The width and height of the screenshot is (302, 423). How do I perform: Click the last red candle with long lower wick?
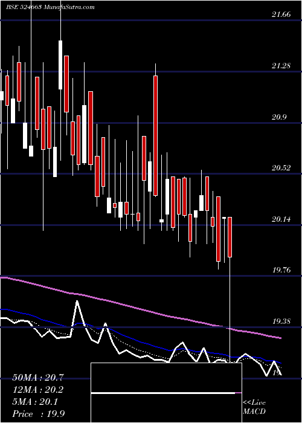[x=230, y=237]
